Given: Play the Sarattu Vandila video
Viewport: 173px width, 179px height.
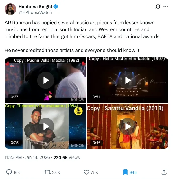Looking at the screenshot, I should [x=128, y=126].
